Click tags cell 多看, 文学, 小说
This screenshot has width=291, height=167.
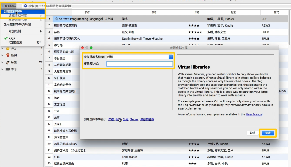pyautogui.click(x=217, y=164)
